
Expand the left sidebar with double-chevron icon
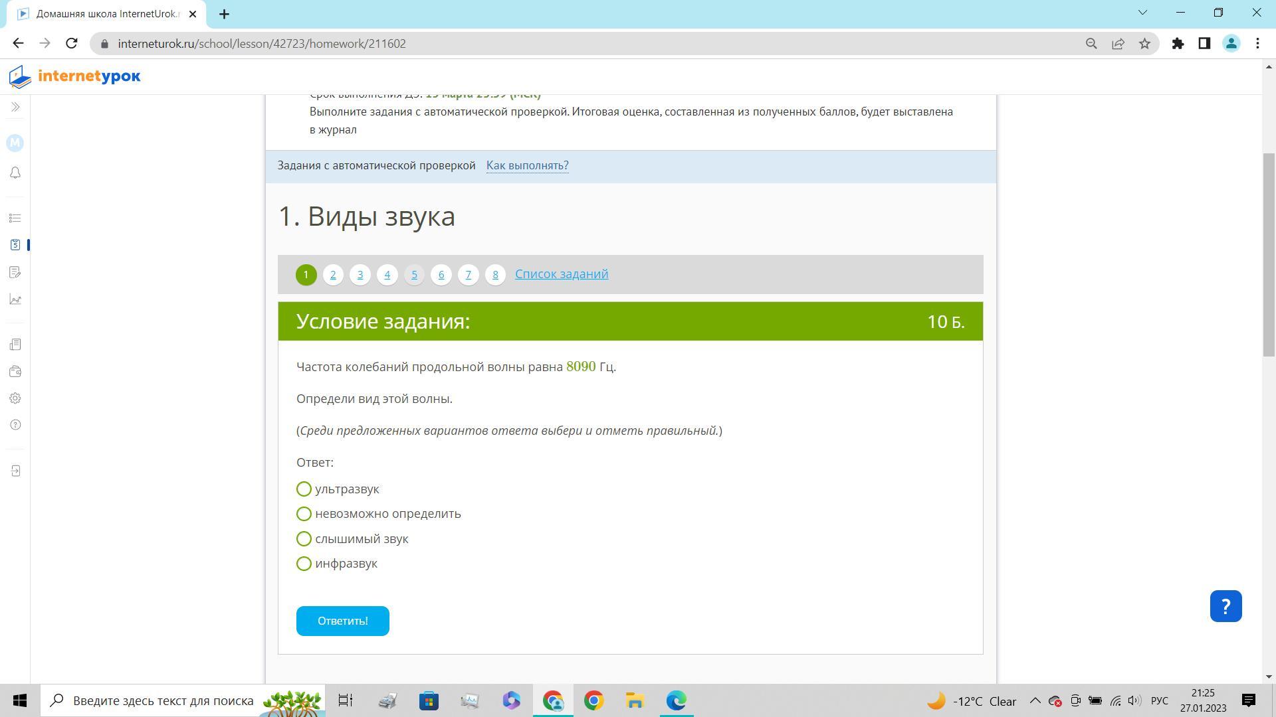coord(15,107)
